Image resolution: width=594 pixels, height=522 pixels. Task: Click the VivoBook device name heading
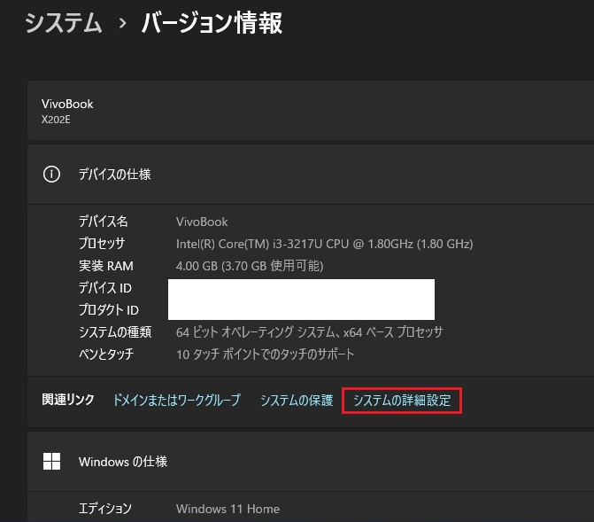(67, 104)
